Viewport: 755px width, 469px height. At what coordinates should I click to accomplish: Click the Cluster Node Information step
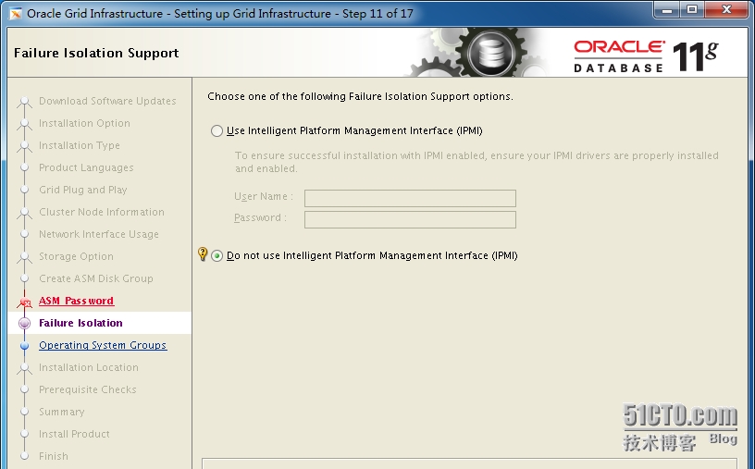[102, 212]
